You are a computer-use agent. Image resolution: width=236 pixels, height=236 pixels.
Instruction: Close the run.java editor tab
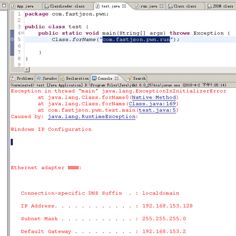[x=161, y=6]
